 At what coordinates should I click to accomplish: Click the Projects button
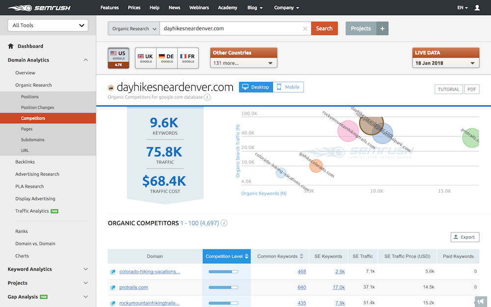point(361,28)
